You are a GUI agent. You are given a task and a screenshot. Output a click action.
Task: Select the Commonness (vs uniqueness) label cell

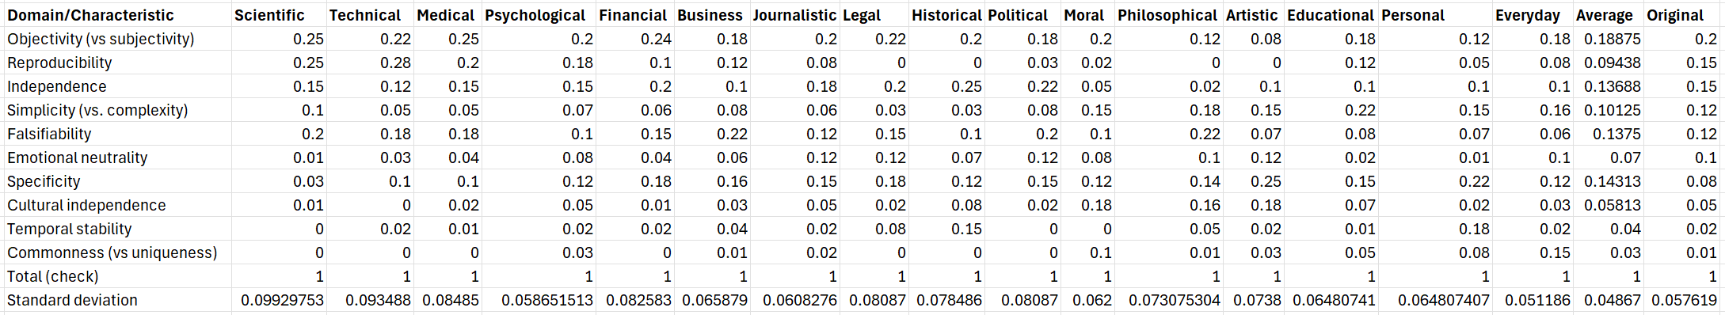point(117,252)
